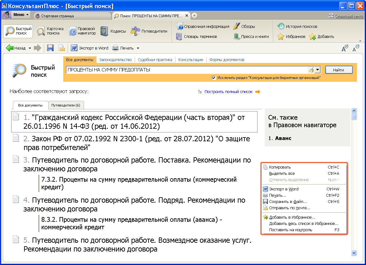Expand the Назад history dropdown arrow
The height and width of the screenshot is (265, 366).
coord(30,48)
